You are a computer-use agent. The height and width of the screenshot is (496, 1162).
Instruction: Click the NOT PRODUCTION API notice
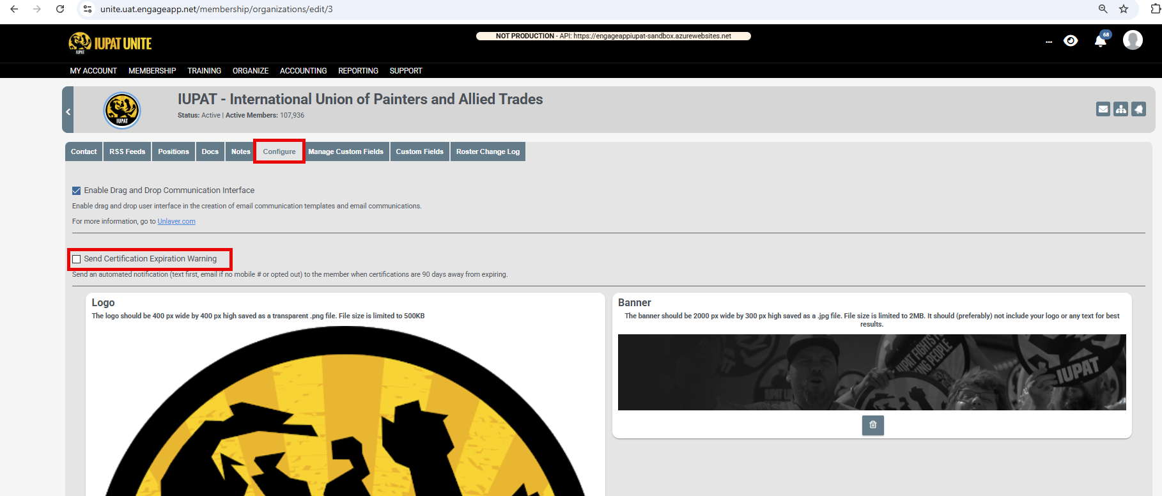(x=614, y=36)
